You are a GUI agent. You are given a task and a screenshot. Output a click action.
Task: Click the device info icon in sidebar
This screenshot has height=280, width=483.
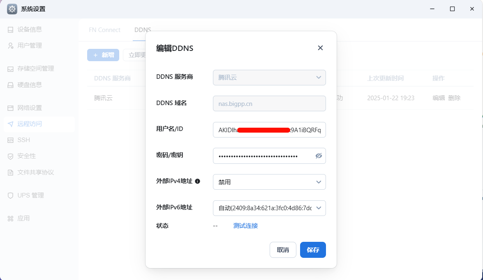pos(11,30)
